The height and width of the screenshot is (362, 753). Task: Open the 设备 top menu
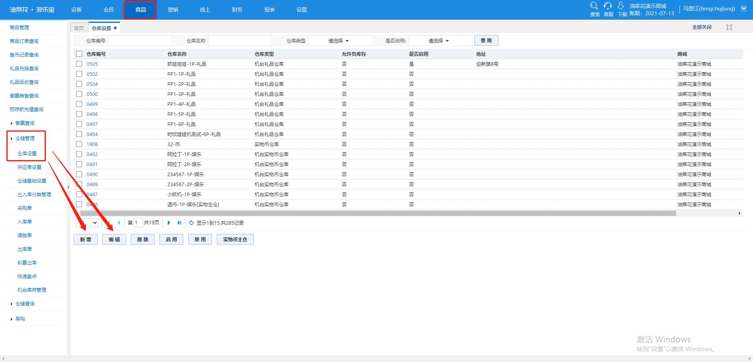click(x=76, y=10)
